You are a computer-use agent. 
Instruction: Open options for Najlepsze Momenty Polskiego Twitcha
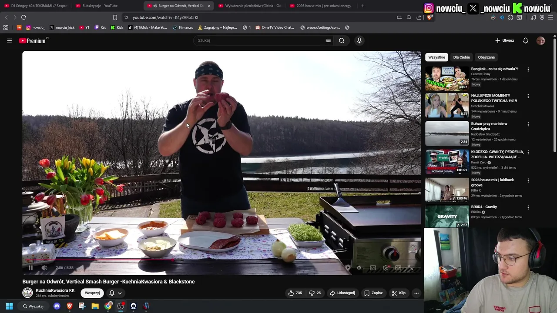528,96
